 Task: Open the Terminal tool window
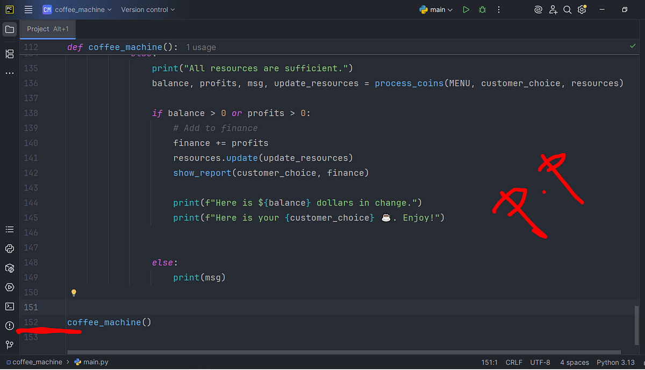click(9, 307)
